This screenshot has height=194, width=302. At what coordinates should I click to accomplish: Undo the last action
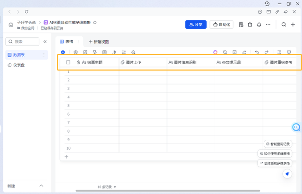[x=257, y=52]
